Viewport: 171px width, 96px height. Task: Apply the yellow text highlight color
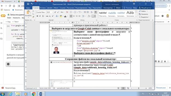pos(61,16)
